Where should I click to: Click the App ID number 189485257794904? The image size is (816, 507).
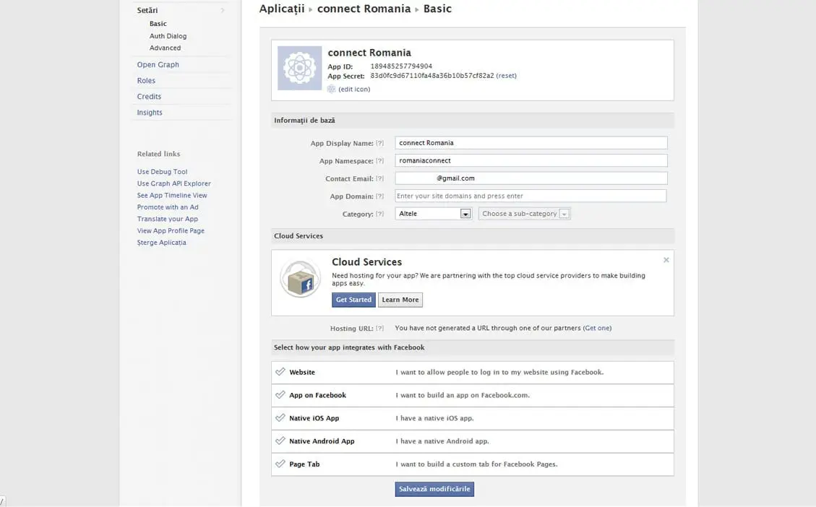(401, 66)
